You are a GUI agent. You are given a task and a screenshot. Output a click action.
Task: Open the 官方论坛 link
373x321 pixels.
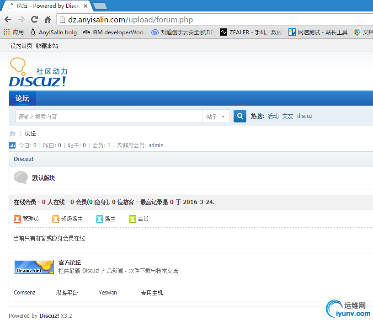pos(69,262)
